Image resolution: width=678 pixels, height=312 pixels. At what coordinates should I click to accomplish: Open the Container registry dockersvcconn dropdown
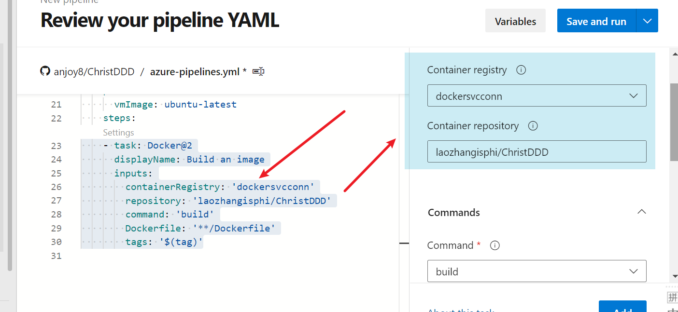tap(537, 95)
